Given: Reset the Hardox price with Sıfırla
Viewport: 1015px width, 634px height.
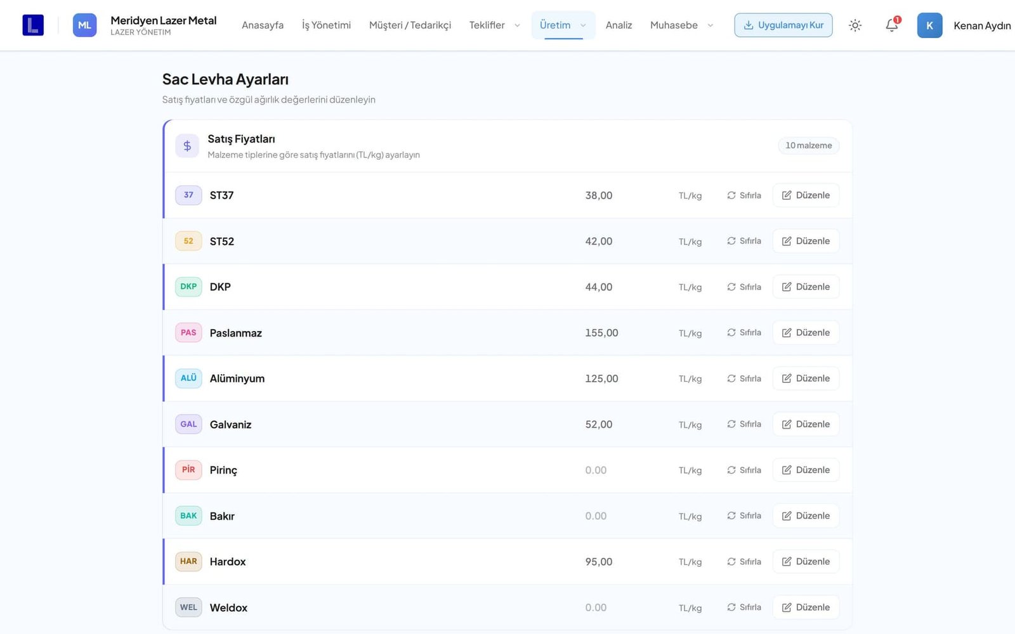Looking at the screenshot, I should (x=744, y=562).
